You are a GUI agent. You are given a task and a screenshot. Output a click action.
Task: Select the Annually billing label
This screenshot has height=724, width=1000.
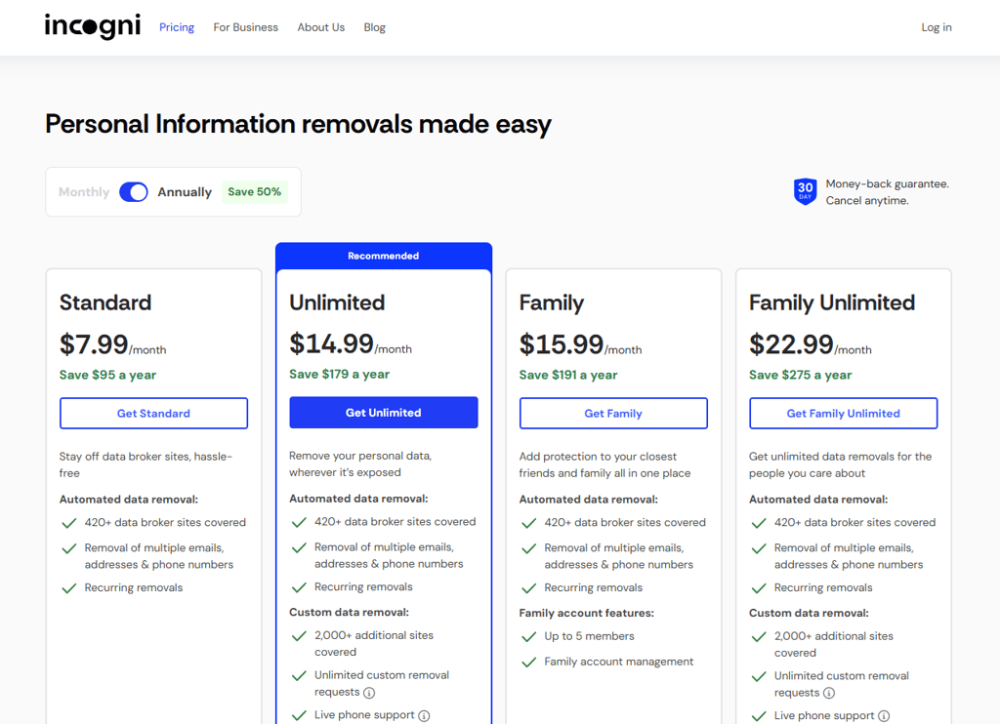[185, 192]
